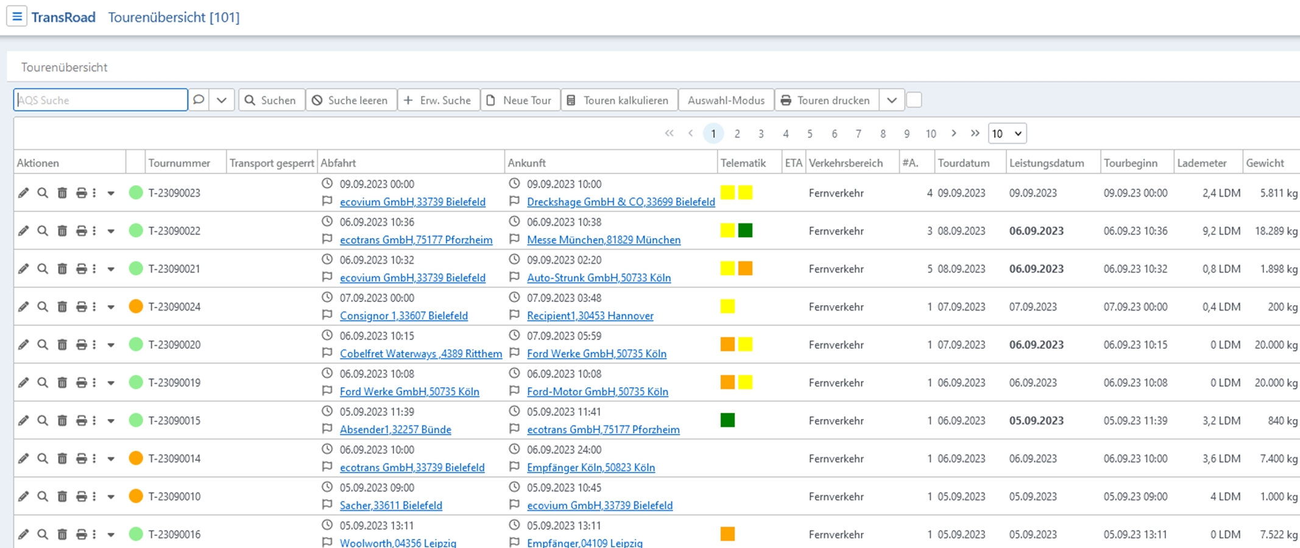Go to the last page of tours
The width and height of the screenshot is (1300, 548).
point(975,133)
